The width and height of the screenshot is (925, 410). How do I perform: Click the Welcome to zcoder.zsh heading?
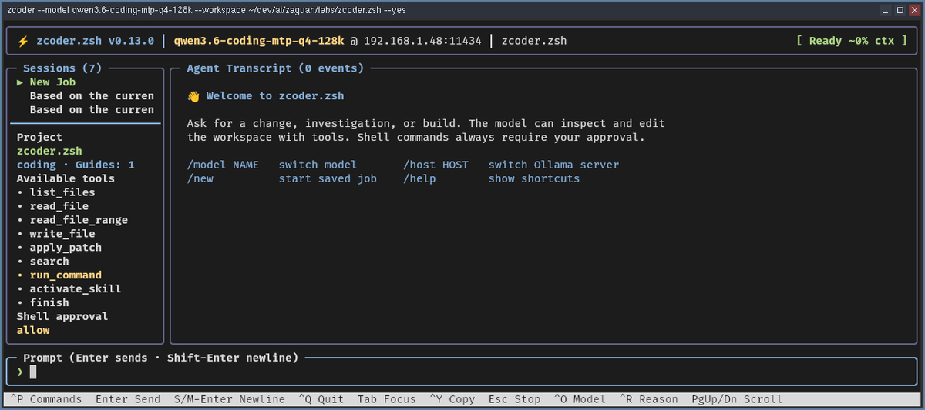coord(275,96)
